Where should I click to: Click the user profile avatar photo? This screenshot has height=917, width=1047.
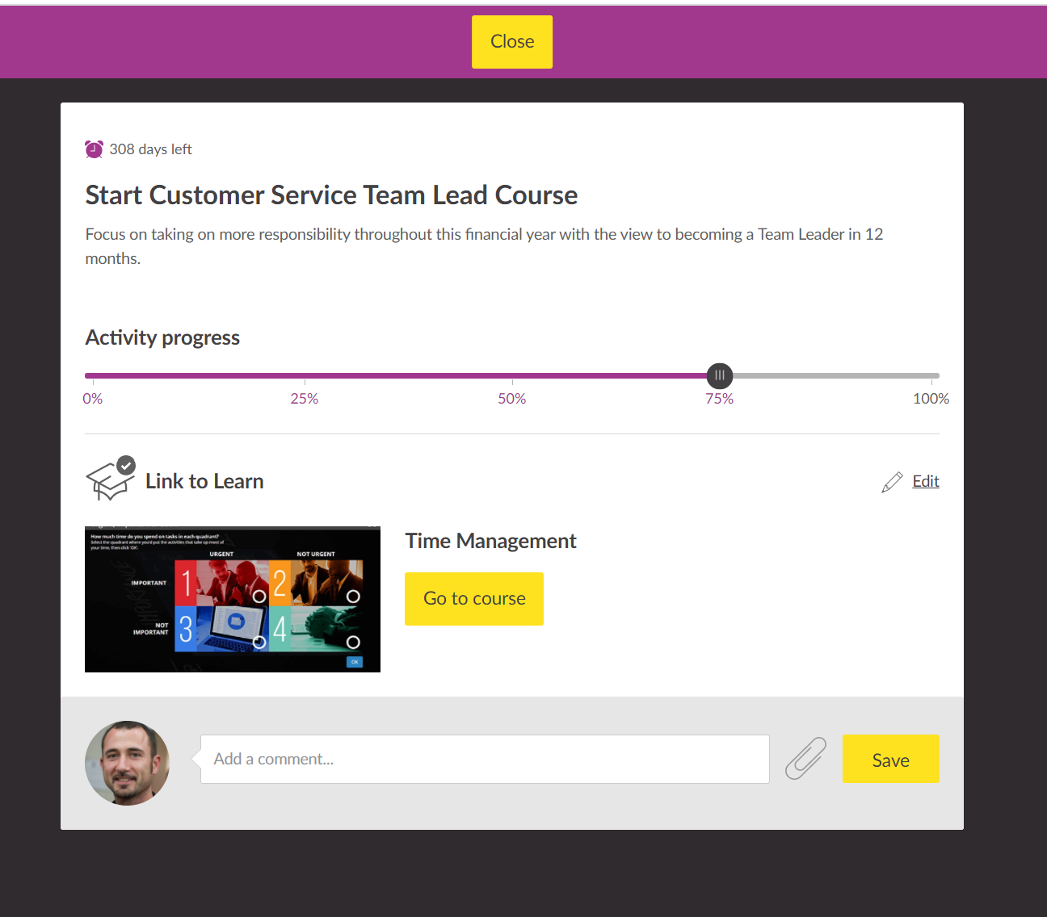pos(127,763)
